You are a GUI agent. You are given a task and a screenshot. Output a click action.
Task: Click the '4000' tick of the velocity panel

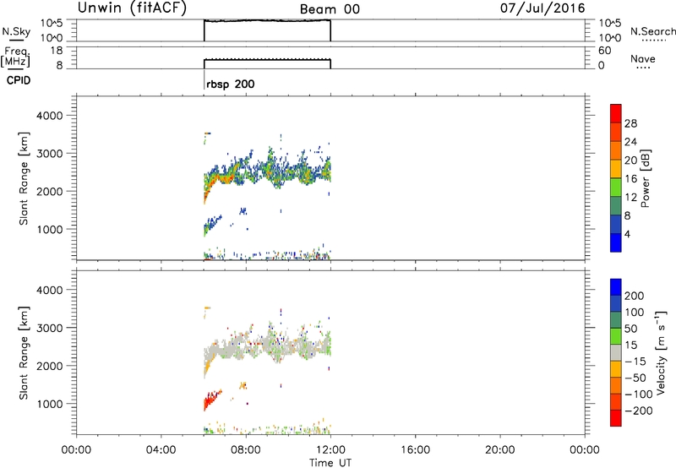(50, 290)
